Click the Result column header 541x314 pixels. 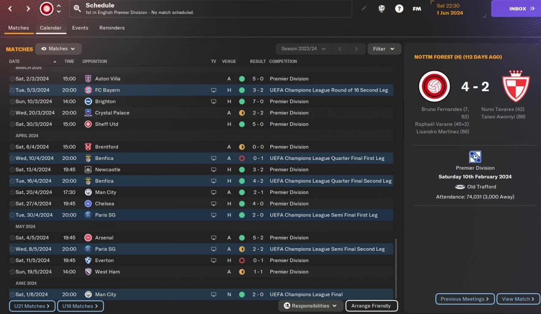click(x=258, y=62)
